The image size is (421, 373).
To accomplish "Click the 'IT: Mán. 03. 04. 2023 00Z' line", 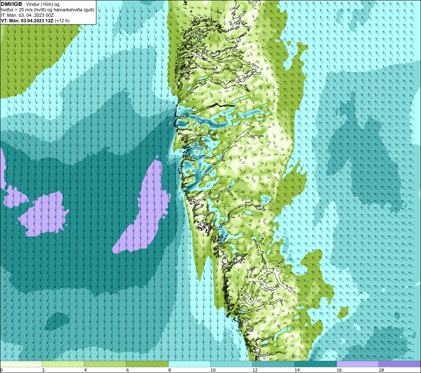I will coord(27,15).
